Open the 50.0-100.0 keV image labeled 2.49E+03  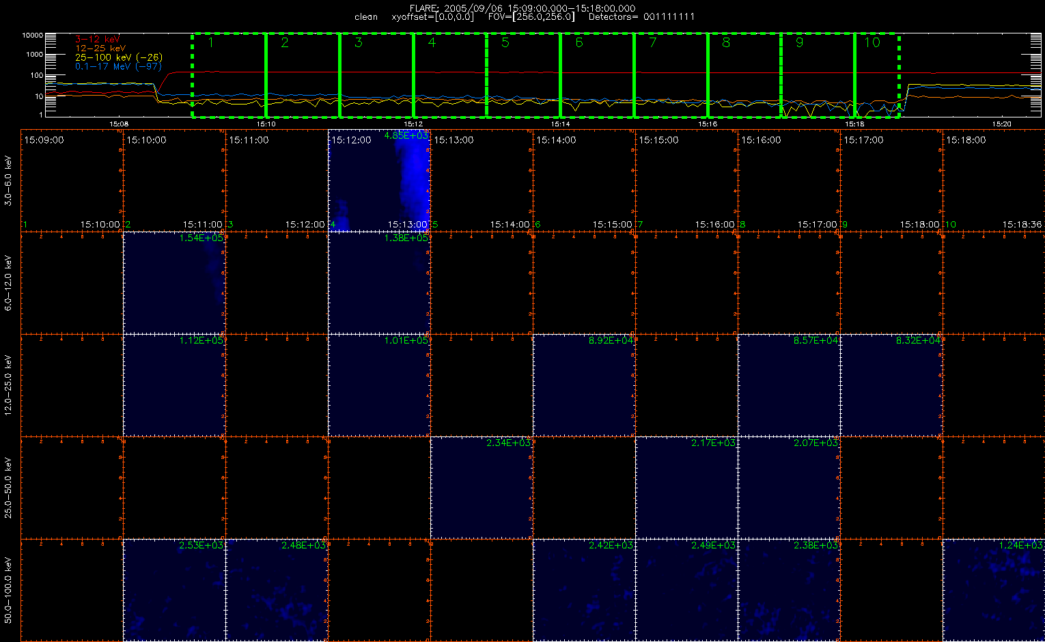(686, 590)
